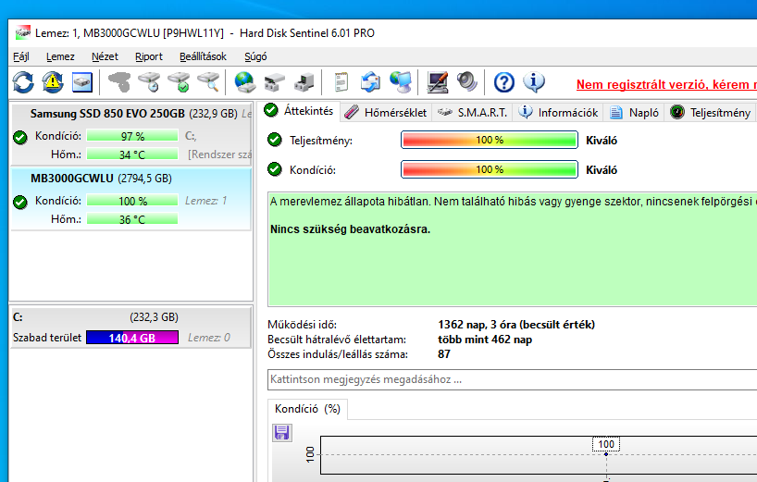Click the Hard Disk Sentinel title bar icon
This screenshot has width=757, height=482.
(x=23, y=32)
